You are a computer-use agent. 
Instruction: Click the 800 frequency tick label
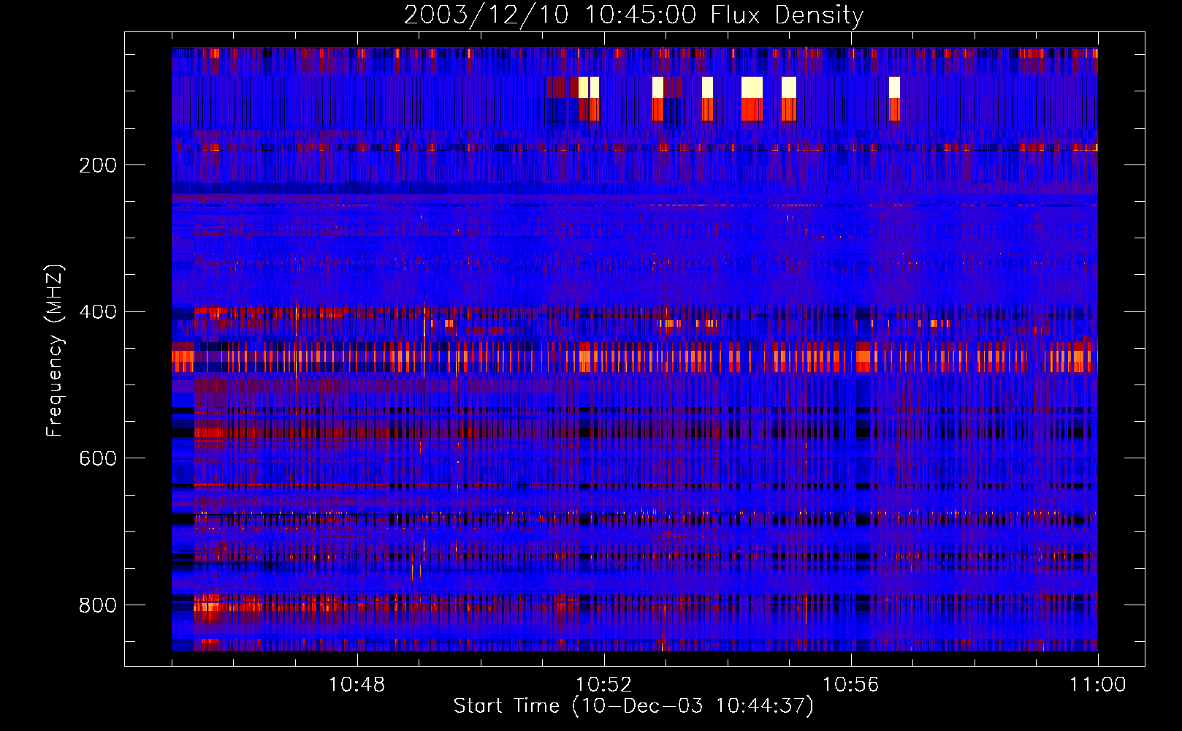click(x=98, y=605)
